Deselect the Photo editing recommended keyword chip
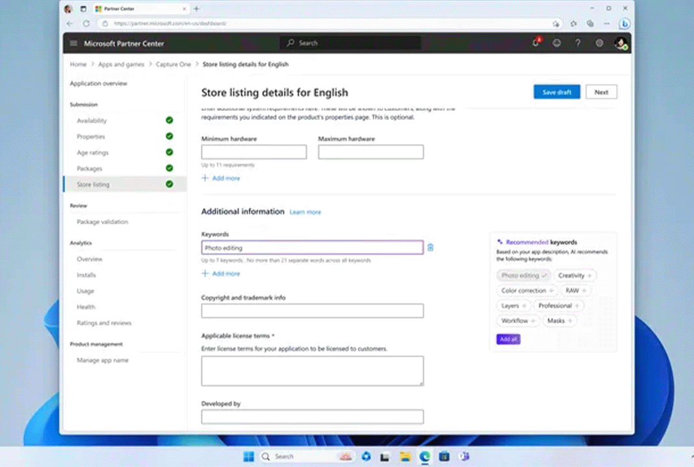 [524, 275]
